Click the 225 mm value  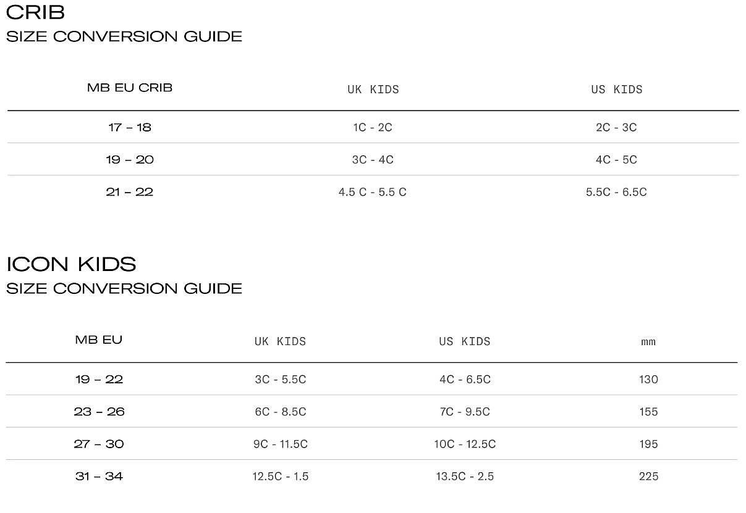(649, 476)
